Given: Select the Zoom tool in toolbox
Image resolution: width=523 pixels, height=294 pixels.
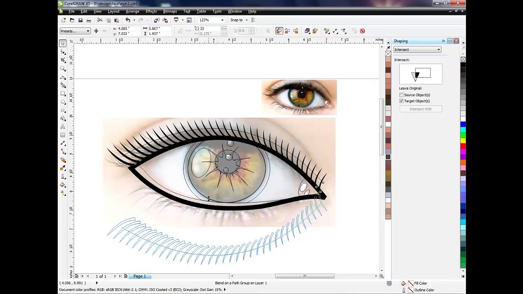Looking at the screenshot, I should click(x=63, y=69).
